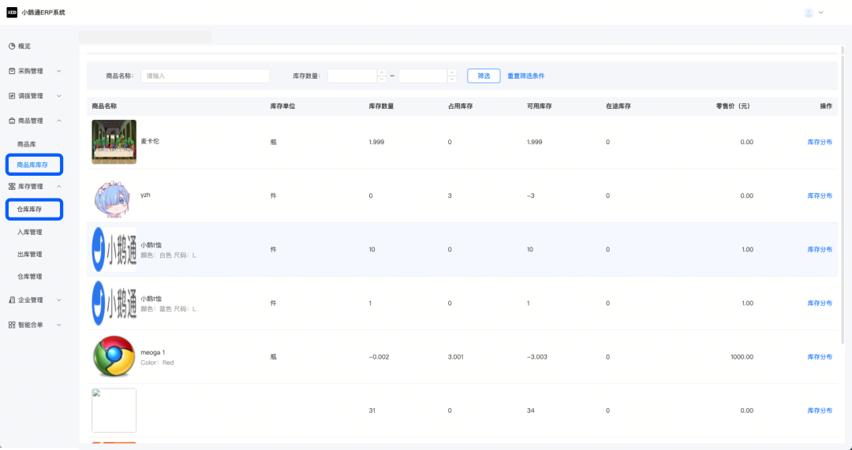Collapse the 商品管理 section chevron
Image resolution: width=852 pixels, height=450 pixels.
pos(59,121)
